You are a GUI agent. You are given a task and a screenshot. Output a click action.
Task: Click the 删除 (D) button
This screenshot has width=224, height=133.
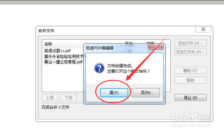click(x=190, y=70)
